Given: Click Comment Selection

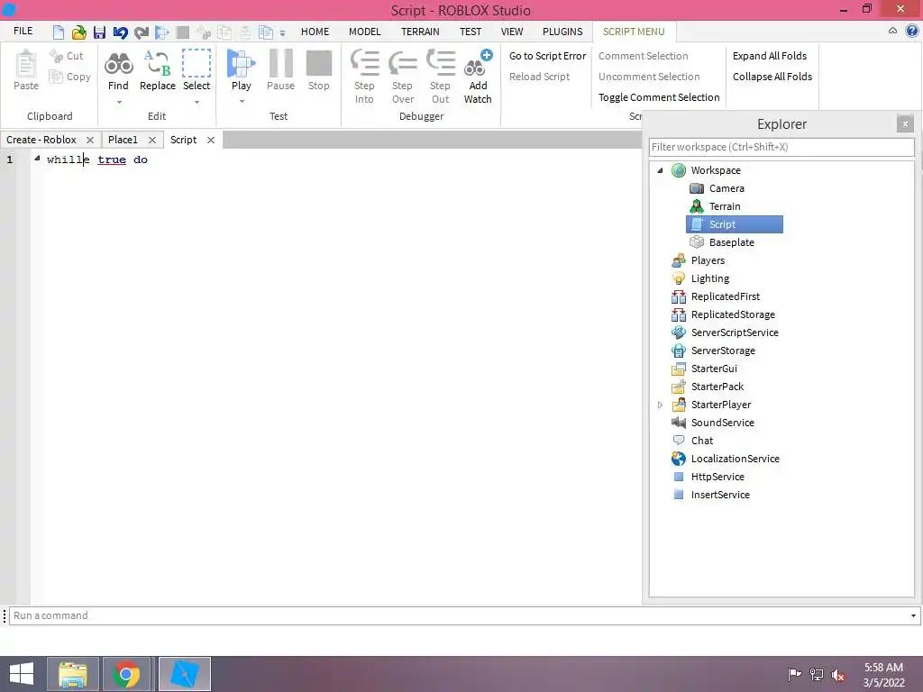Looking at the screenshot, I should (x=643, y=56).
